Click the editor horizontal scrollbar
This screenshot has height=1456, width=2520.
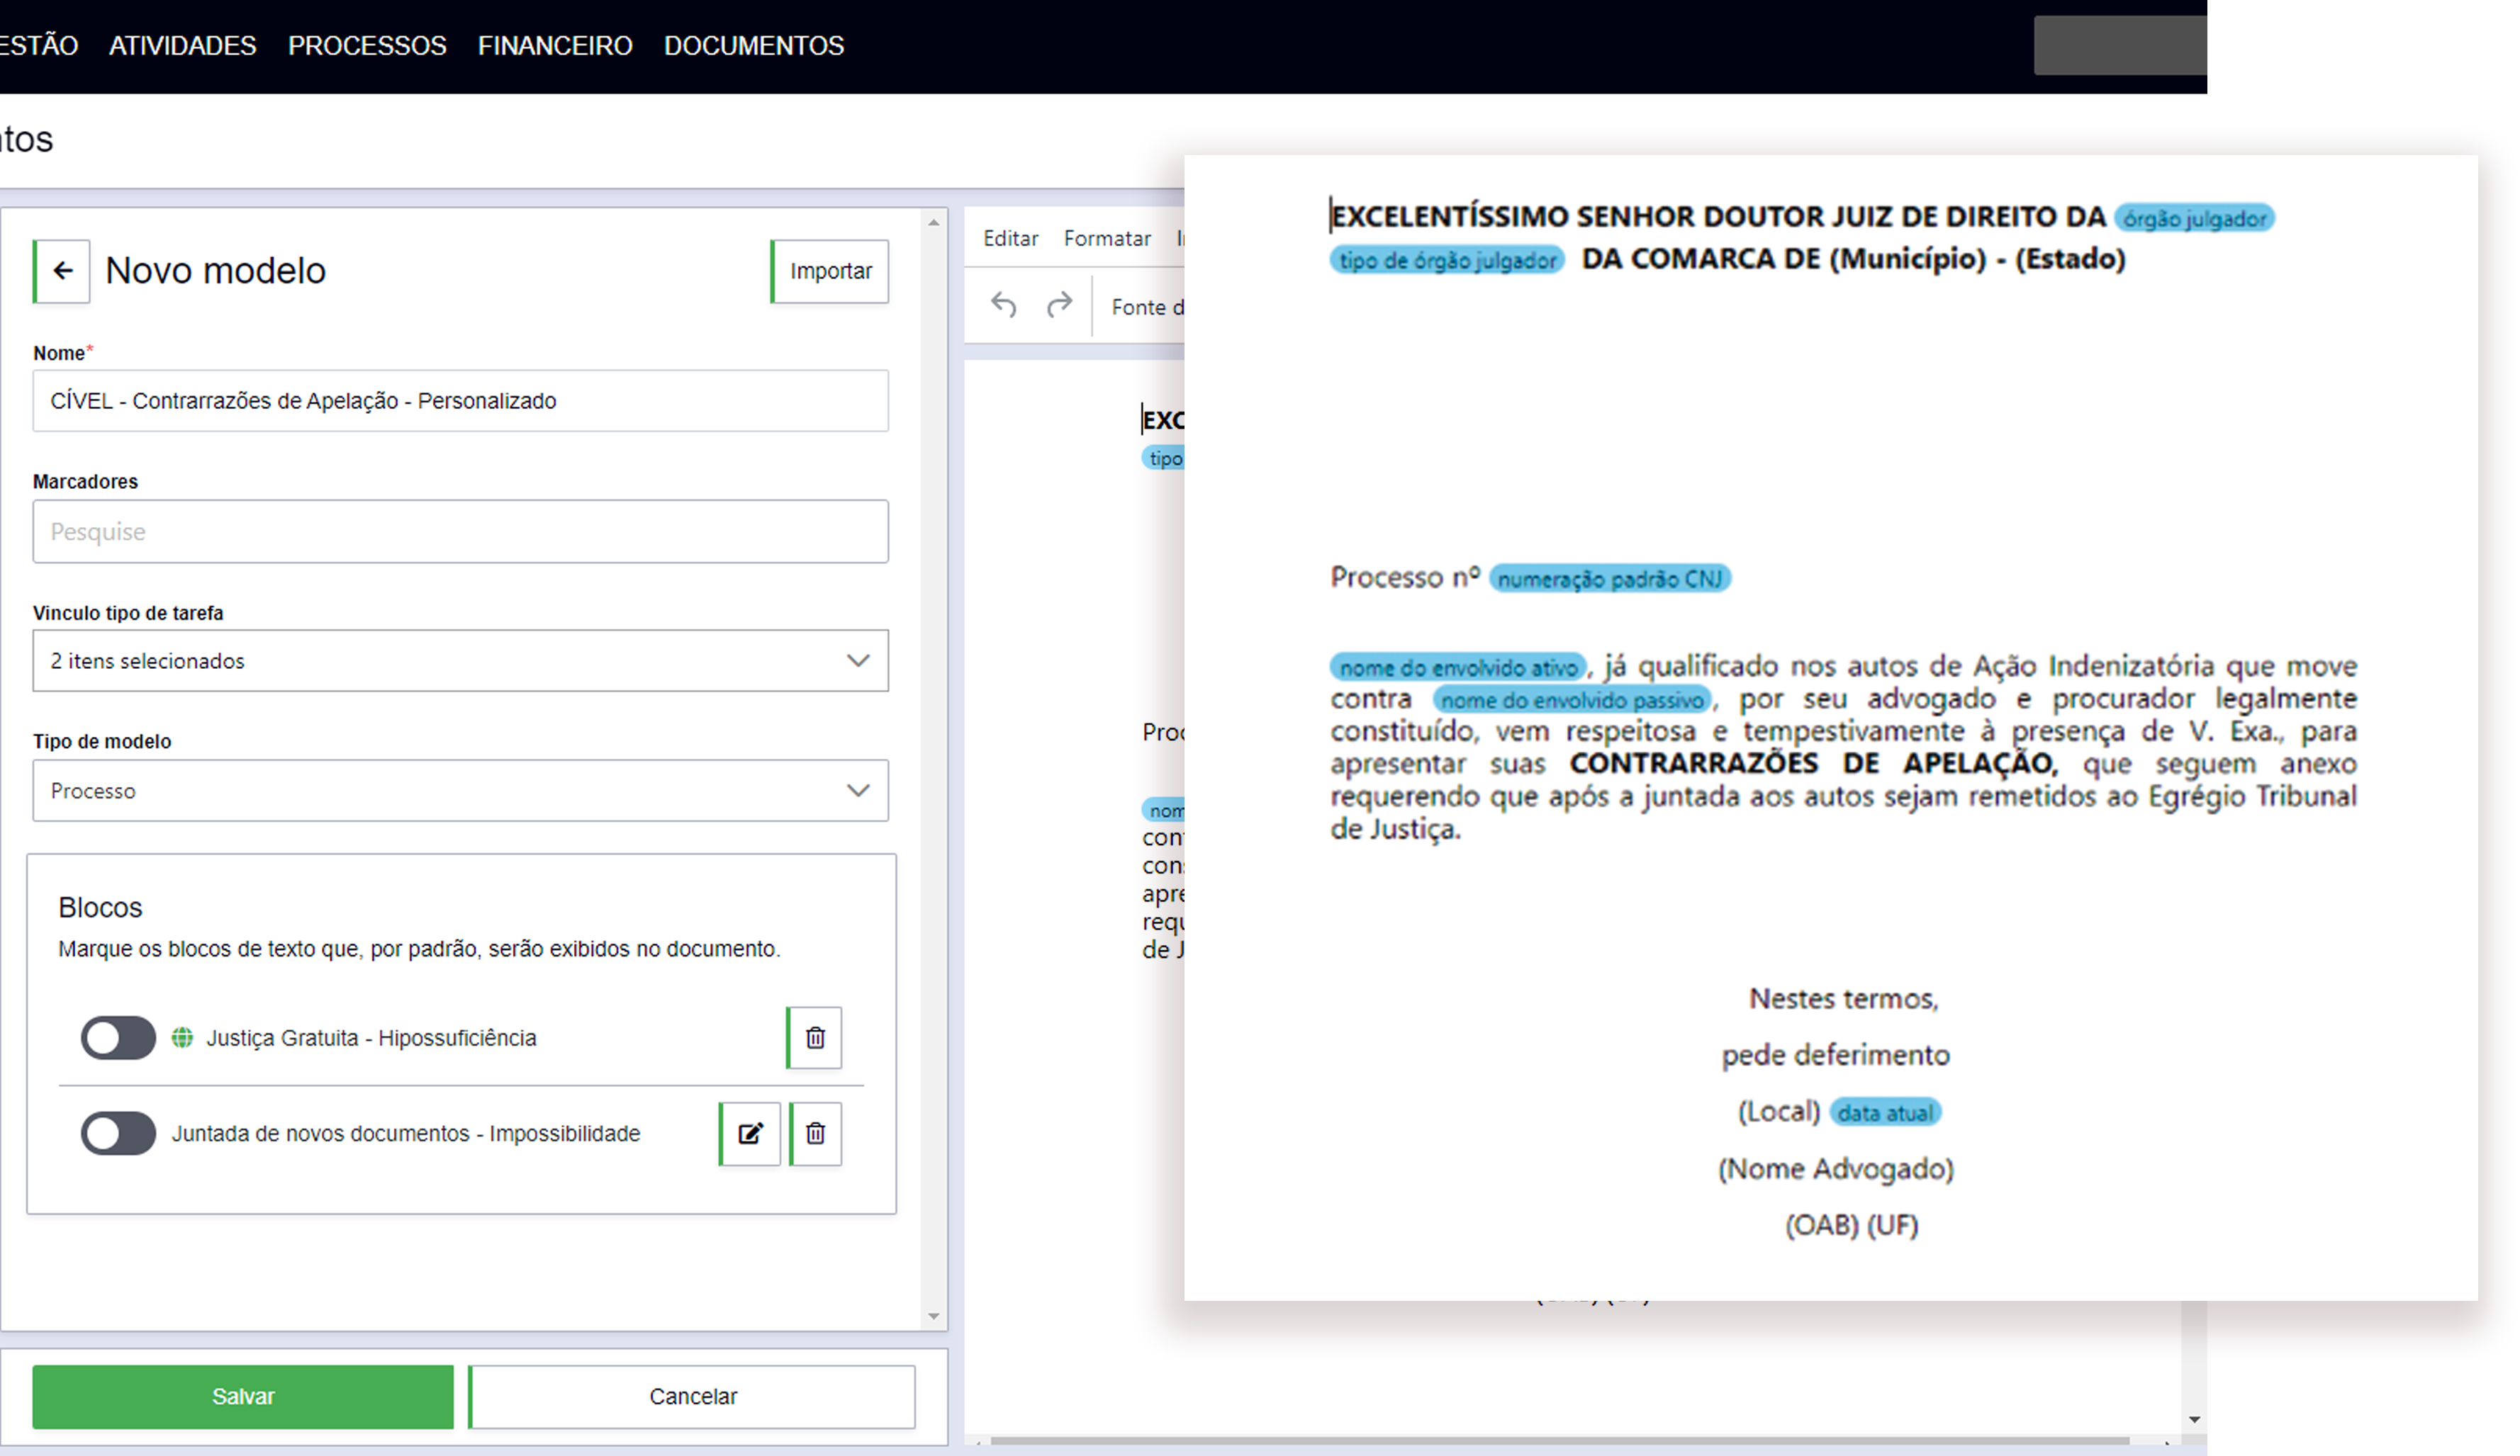[x=1560, y=1441]
